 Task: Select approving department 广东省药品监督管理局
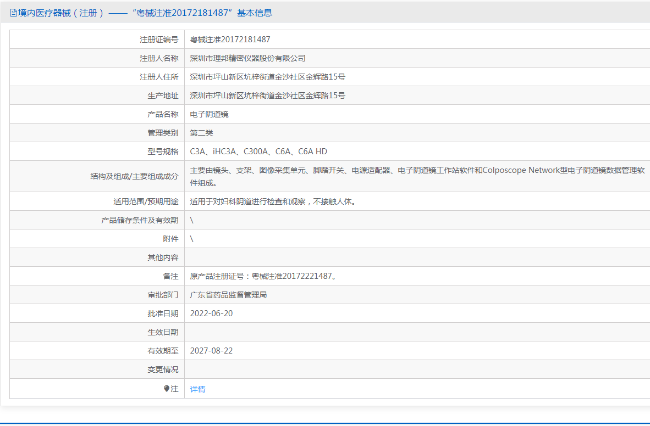pyautogui.click(x=228, y=295)
